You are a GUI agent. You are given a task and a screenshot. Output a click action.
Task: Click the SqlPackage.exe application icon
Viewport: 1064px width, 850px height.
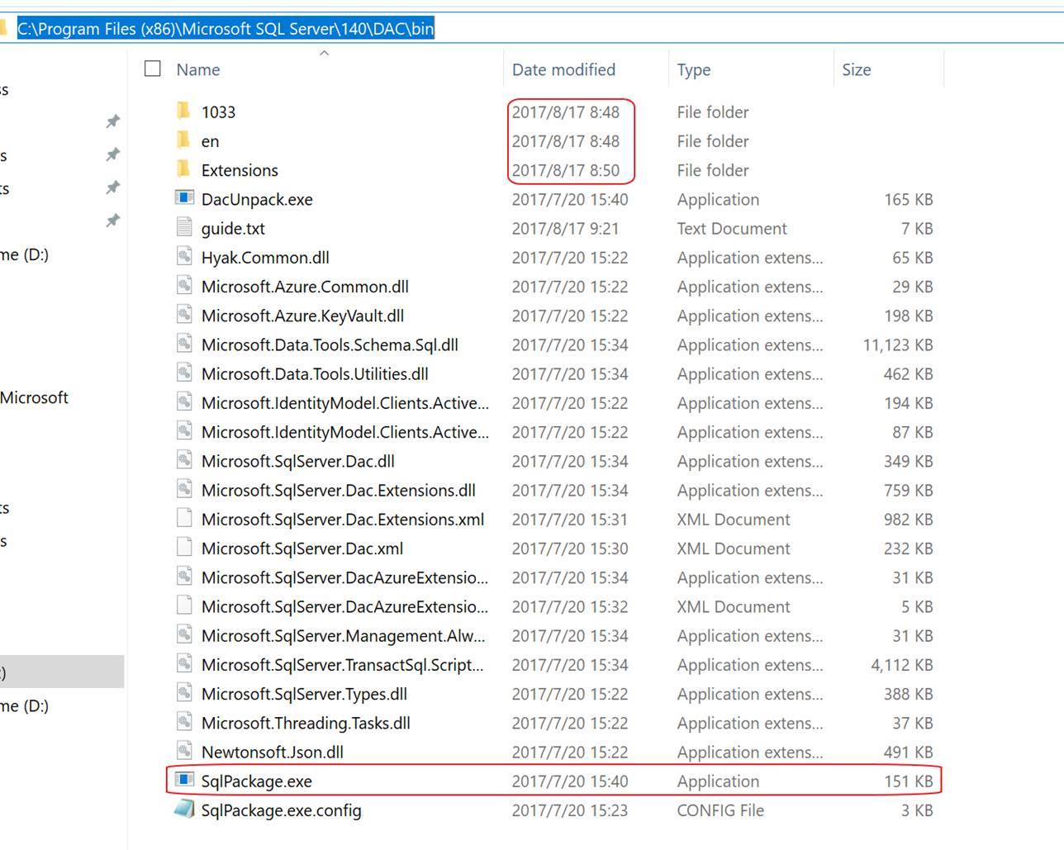tap(184, 781)
